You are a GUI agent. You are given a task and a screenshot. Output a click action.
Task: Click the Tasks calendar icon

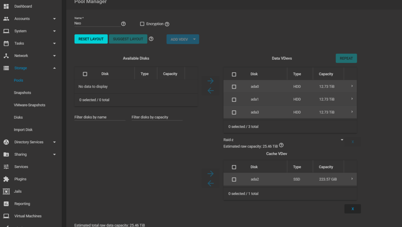(6, 43)
